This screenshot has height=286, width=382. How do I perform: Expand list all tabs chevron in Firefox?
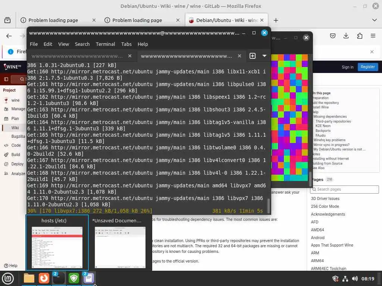click(375, 20)
